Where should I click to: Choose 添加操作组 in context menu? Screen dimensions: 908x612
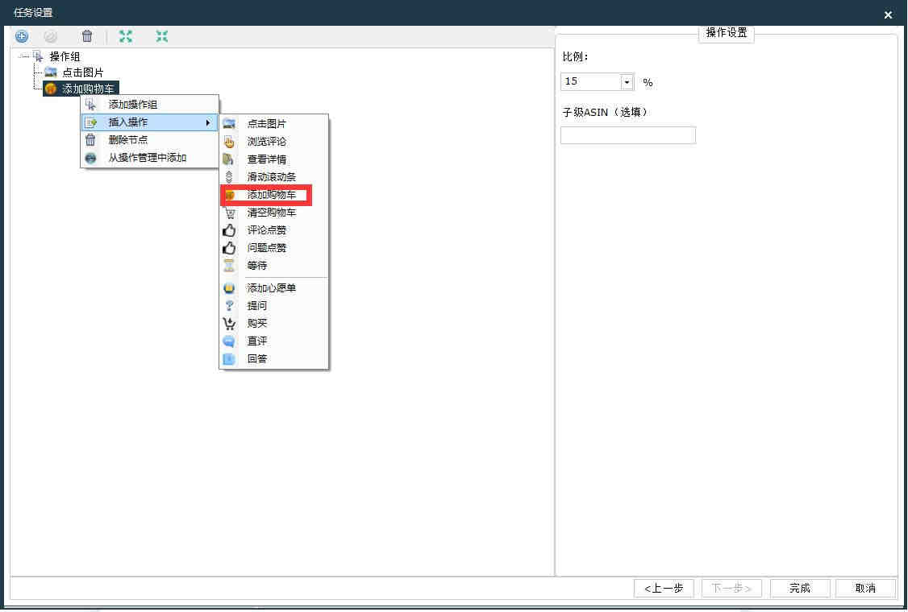point(149,105)
